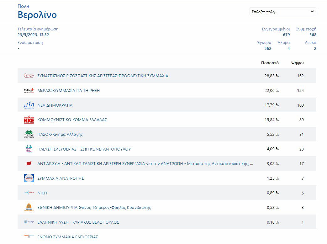Click the valid votes value 562
Viewport: 327px width, 244px height.
pyautogui.click(x=268, y=49)
